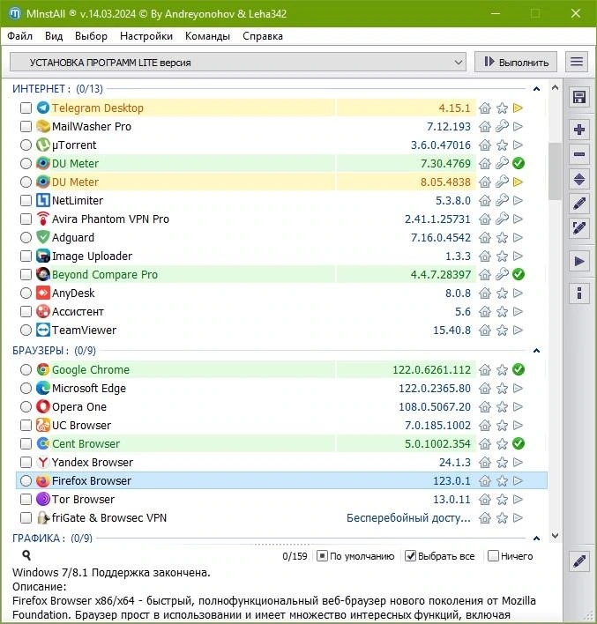Collapse the БРАУЗЕРЫ section chevron

pos(536,351)
